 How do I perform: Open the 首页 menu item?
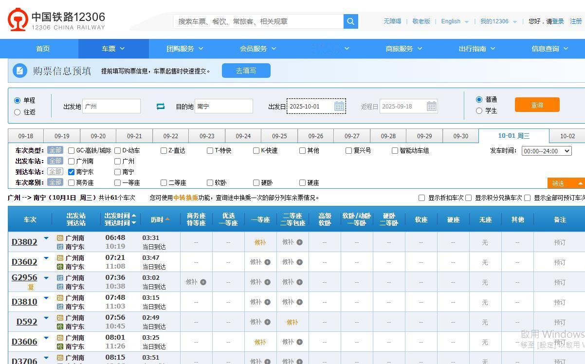coord(42,48)
